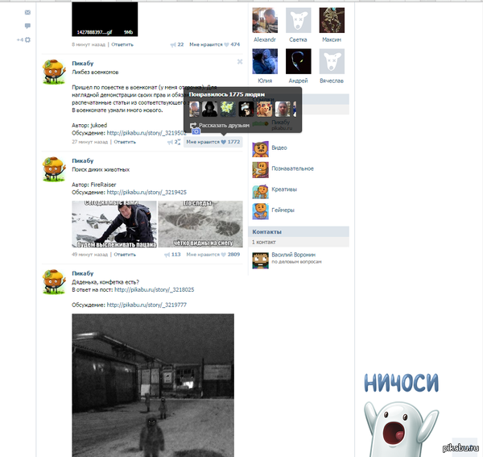This screenshot has height=457, width=483.
Task: Close the Ликбез военкомов post with X
Action: [239, 61]
